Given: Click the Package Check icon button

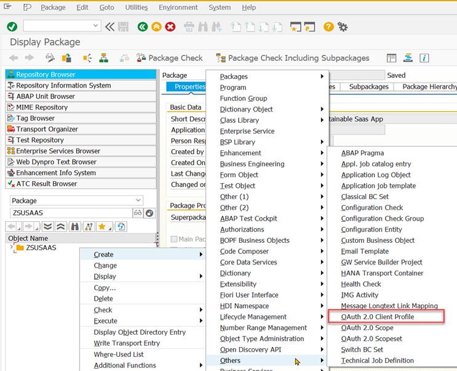Looking at the screenshot, I should 169,58.
